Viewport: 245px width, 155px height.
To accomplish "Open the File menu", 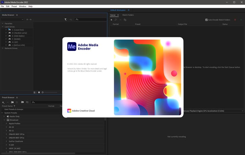I will 2,6.
